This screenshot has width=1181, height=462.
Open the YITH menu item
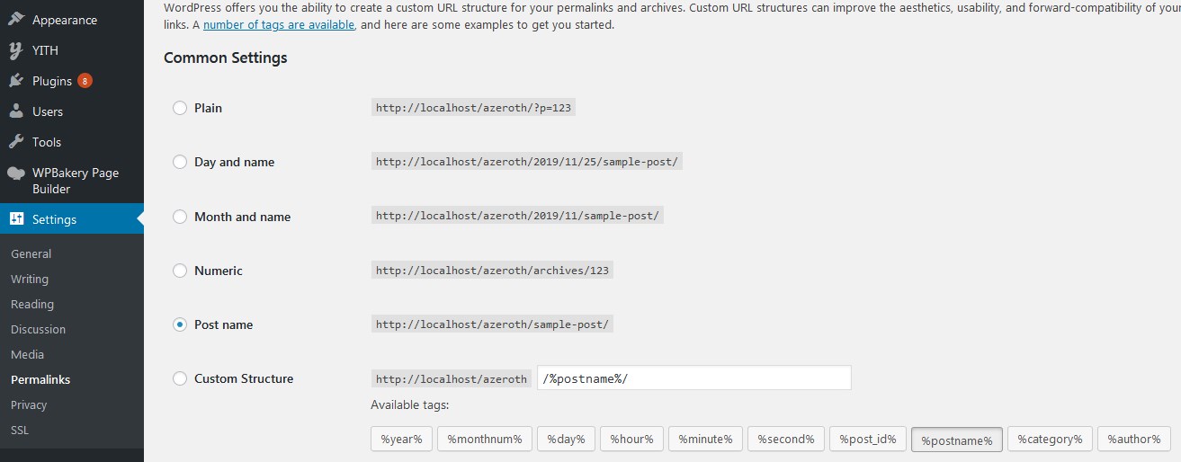click(x=72, y=50)
